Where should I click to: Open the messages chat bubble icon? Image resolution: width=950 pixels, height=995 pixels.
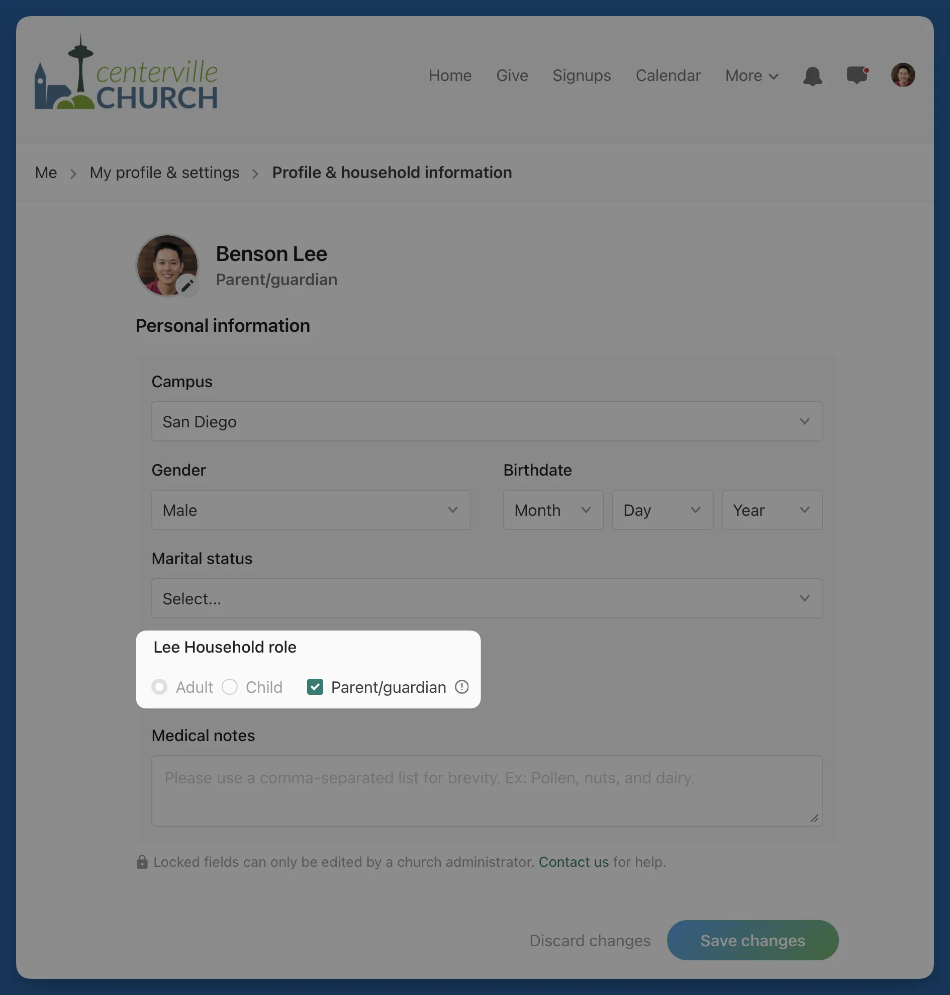click(858, 75)
